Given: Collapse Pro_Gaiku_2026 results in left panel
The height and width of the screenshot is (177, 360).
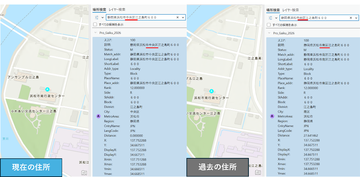Looking at the screenshot, I should pos(95,33).
